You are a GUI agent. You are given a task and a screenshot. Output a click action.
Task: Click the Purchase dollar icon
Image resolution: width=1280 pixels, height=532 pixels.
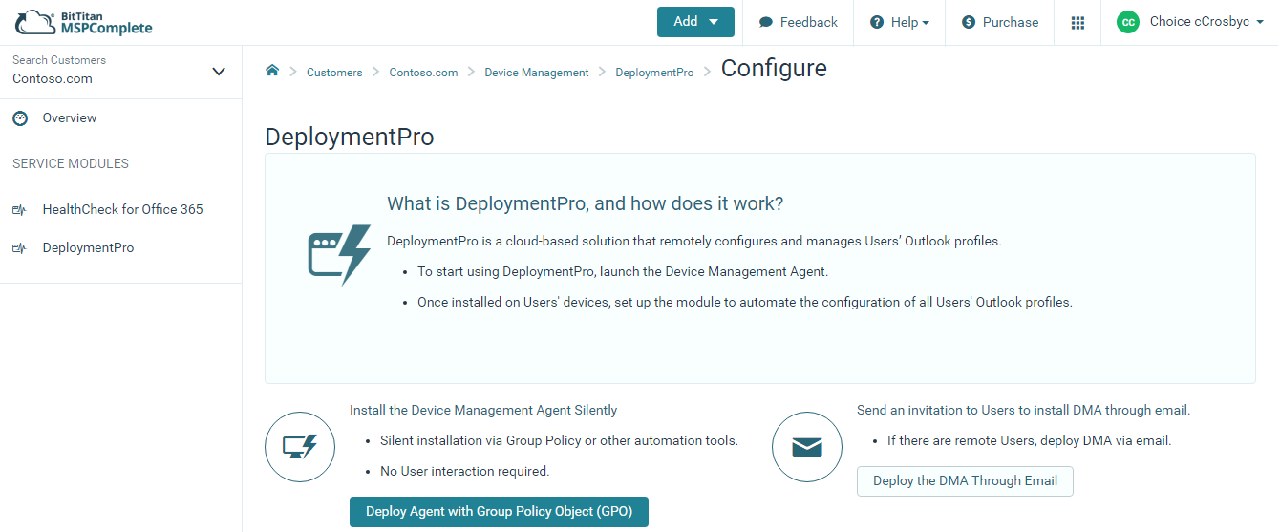969,22
